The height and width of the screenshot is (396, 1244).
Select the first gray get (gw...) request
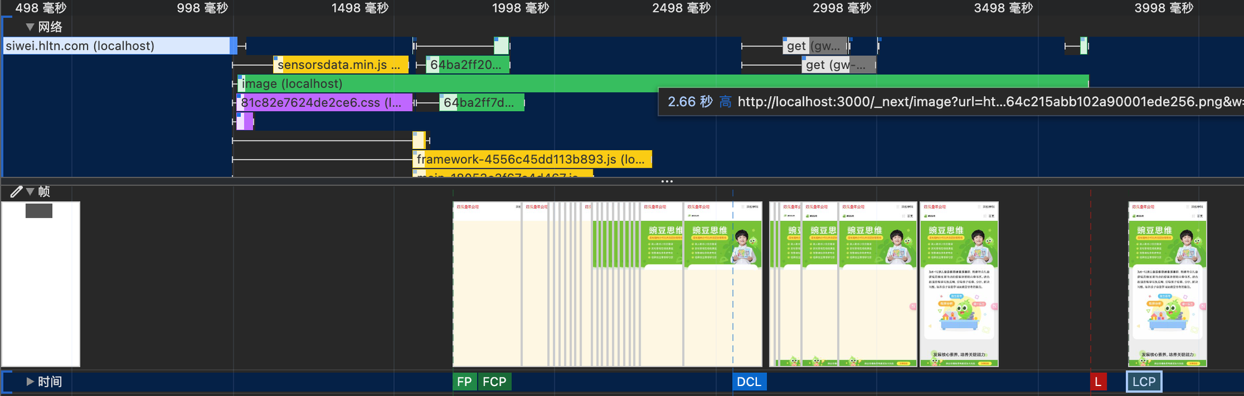click(x=814, y=46)
